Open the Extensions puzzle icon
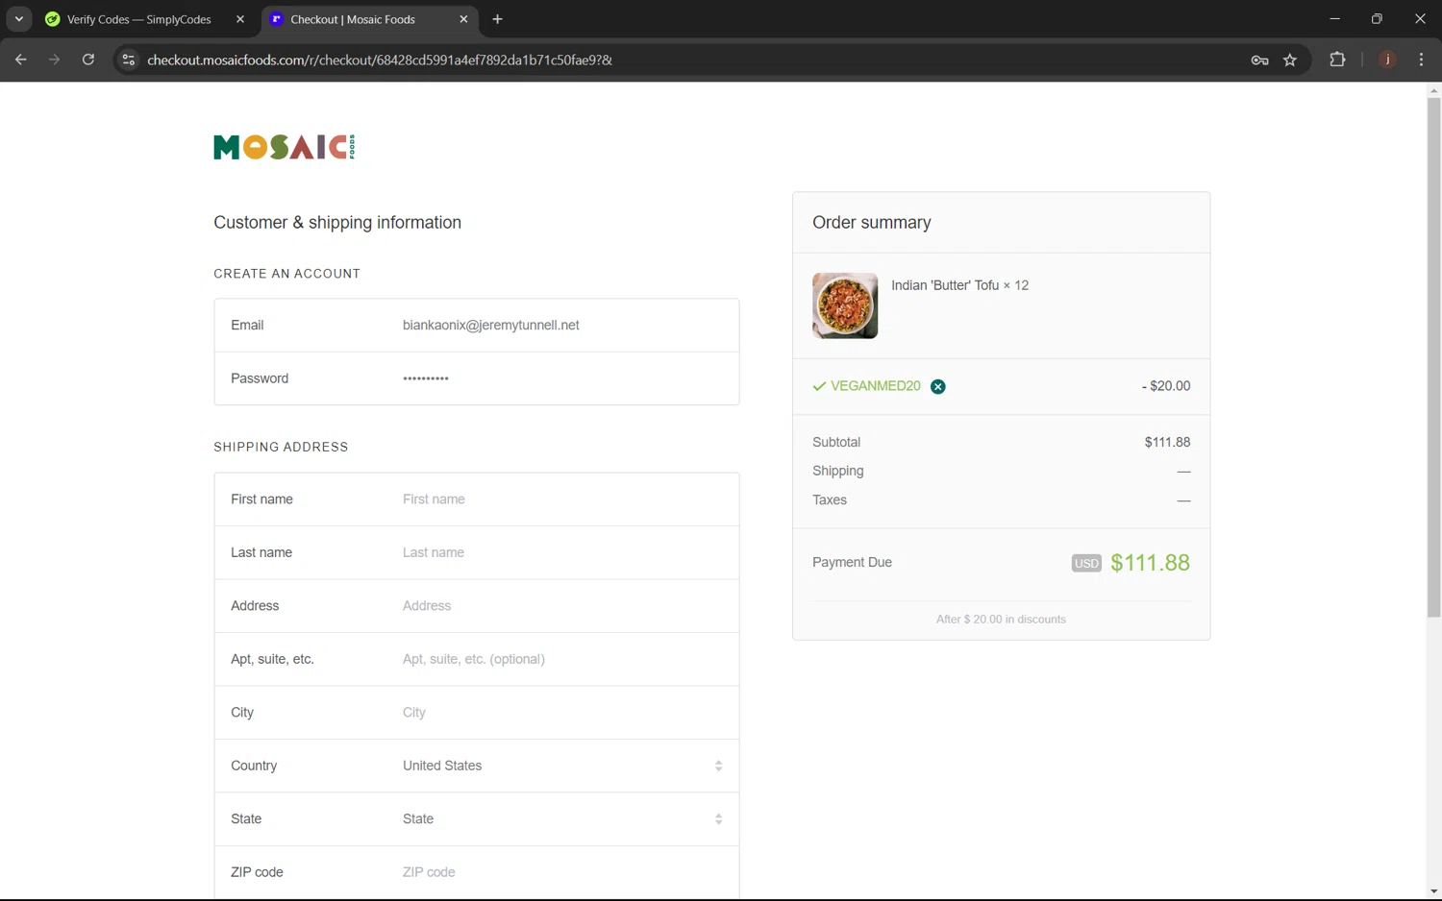This screenshot has height=901, width=1442. click(x=1337, y=60)
